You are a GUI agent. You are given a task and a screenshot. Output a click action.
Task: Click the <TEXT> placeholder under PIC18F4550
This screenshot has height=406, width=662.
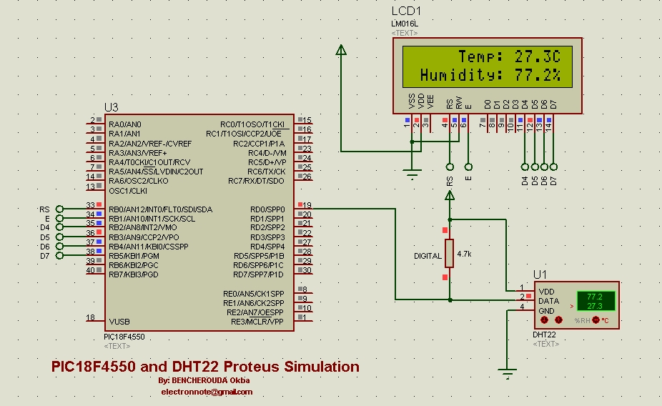tap(117, 346)
